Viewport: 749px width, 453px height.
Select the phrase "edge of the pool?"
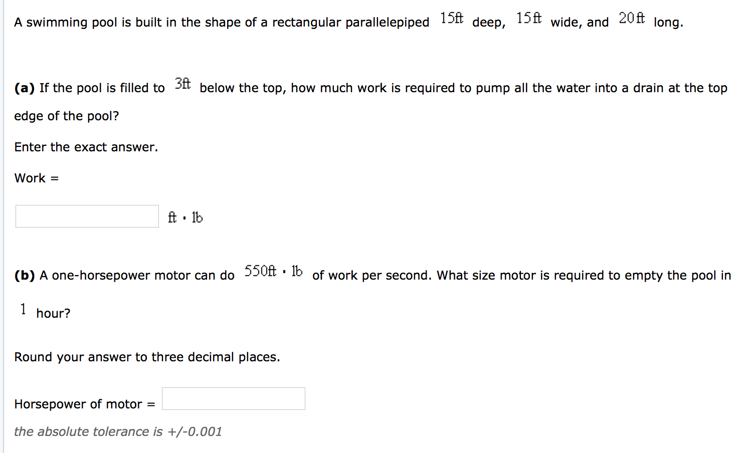coord(66,116)
